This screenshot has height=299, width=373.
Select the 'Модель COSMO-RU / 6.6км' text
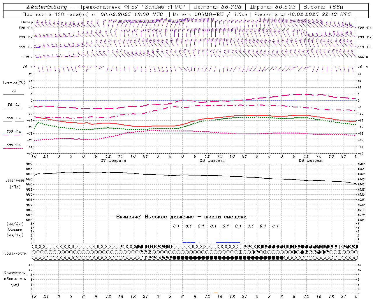pos(210,14)
